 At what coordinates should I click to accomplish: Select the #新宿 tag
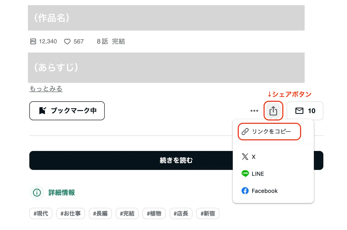click(208, 214)
